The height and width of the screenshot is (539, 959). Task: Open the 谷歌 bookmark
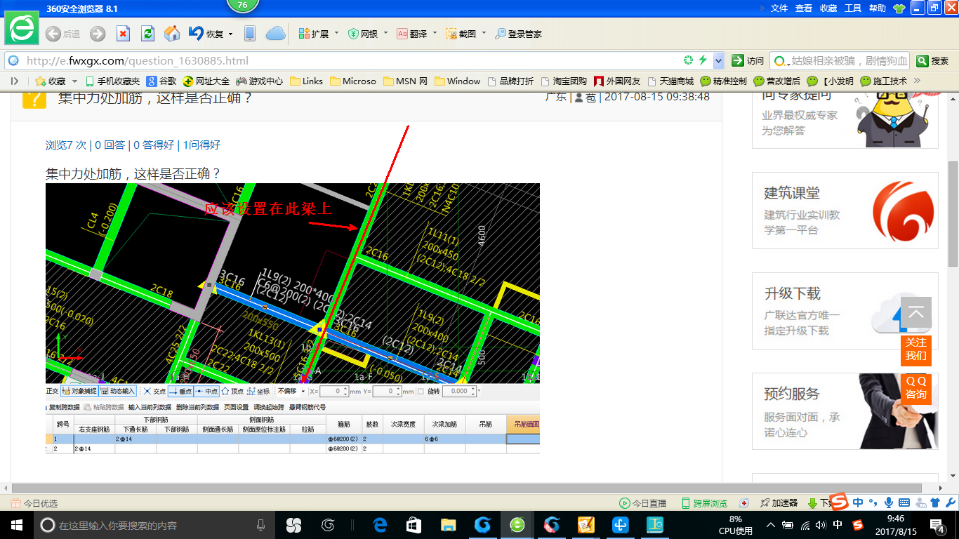tap(161, 81)
